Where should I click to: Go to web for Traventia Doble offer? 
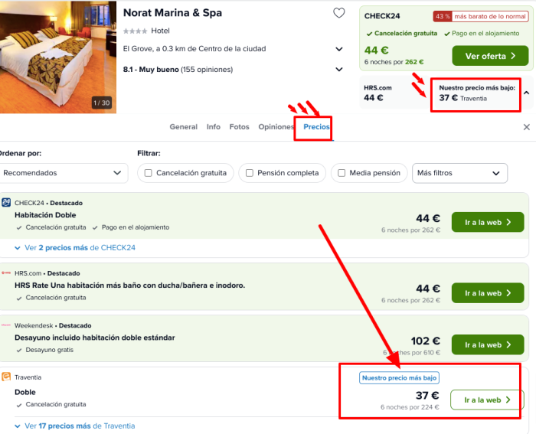click(487, 400)
